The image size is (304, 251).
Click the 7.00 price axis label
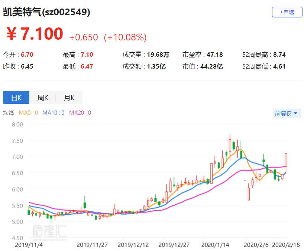point(17,156)
